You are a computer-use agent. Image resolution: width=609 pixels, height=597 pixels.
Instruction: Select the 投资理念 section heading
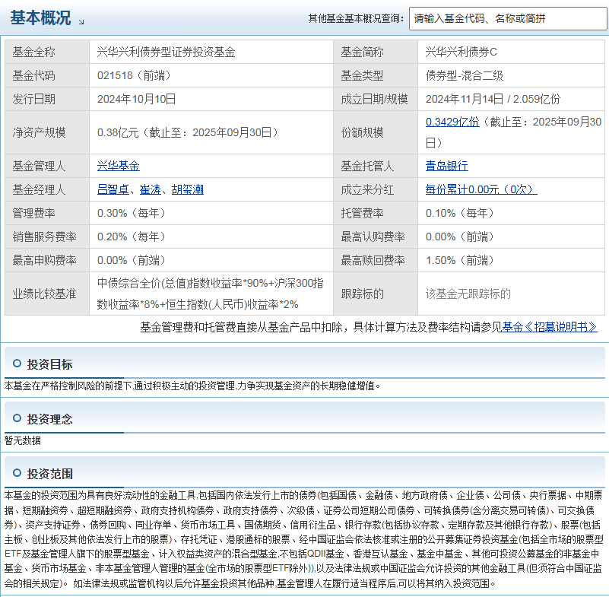49,419
